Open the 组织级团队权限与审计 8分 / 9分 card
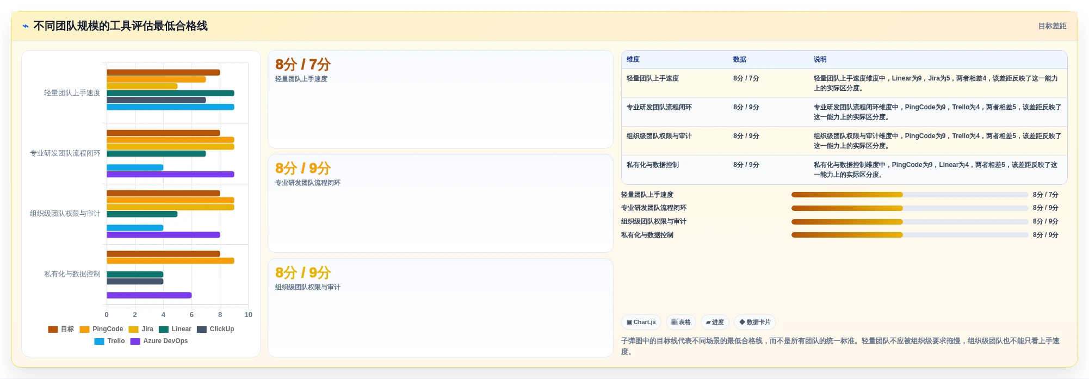 click(x=441, y=308)
